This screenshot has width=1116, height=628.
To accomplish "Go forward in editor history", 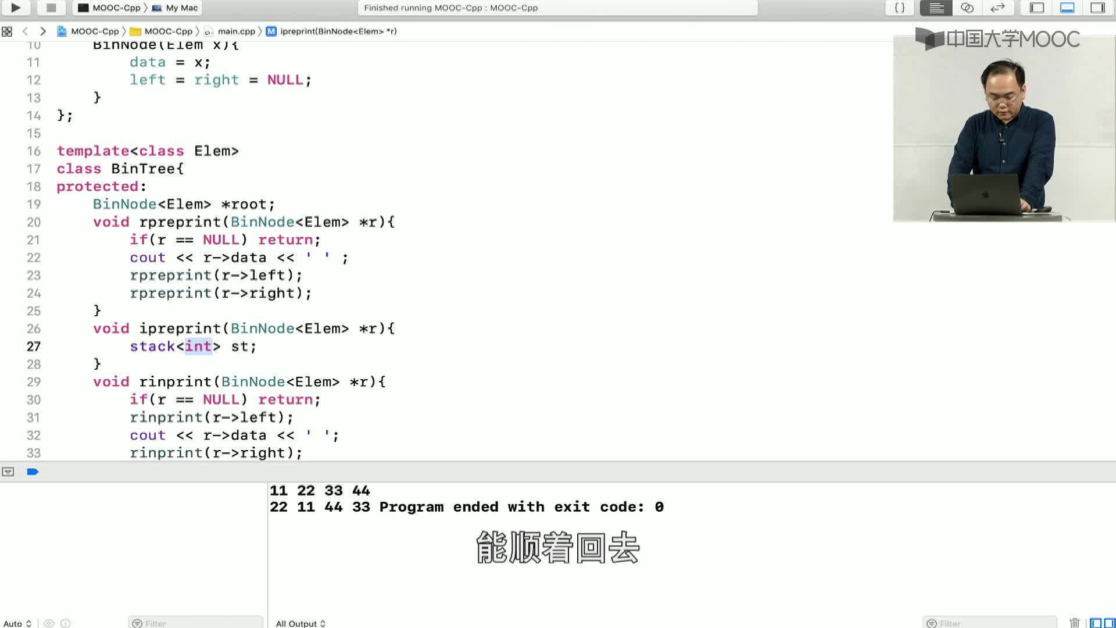I will tap(42, 31).
